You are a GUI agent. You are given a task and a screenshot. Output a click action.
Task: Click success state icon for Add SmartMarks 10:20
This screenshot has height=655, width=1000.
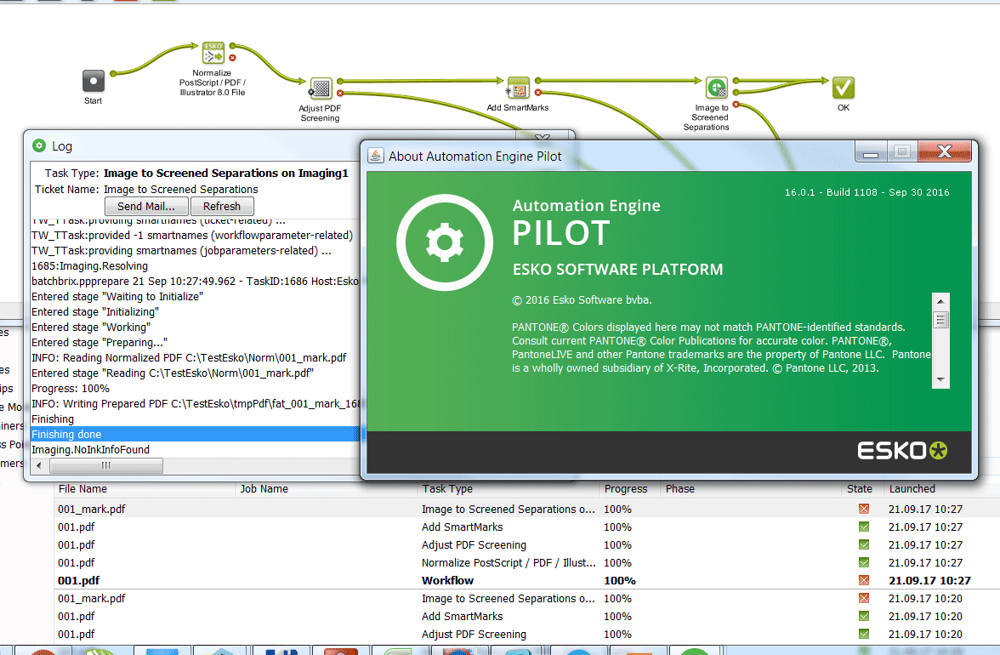(x=864, y=616)
